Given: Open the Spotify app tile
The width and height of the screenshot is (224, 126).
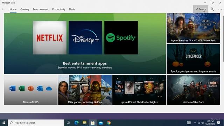Looking at the screenshot, I should coord(121,38).
